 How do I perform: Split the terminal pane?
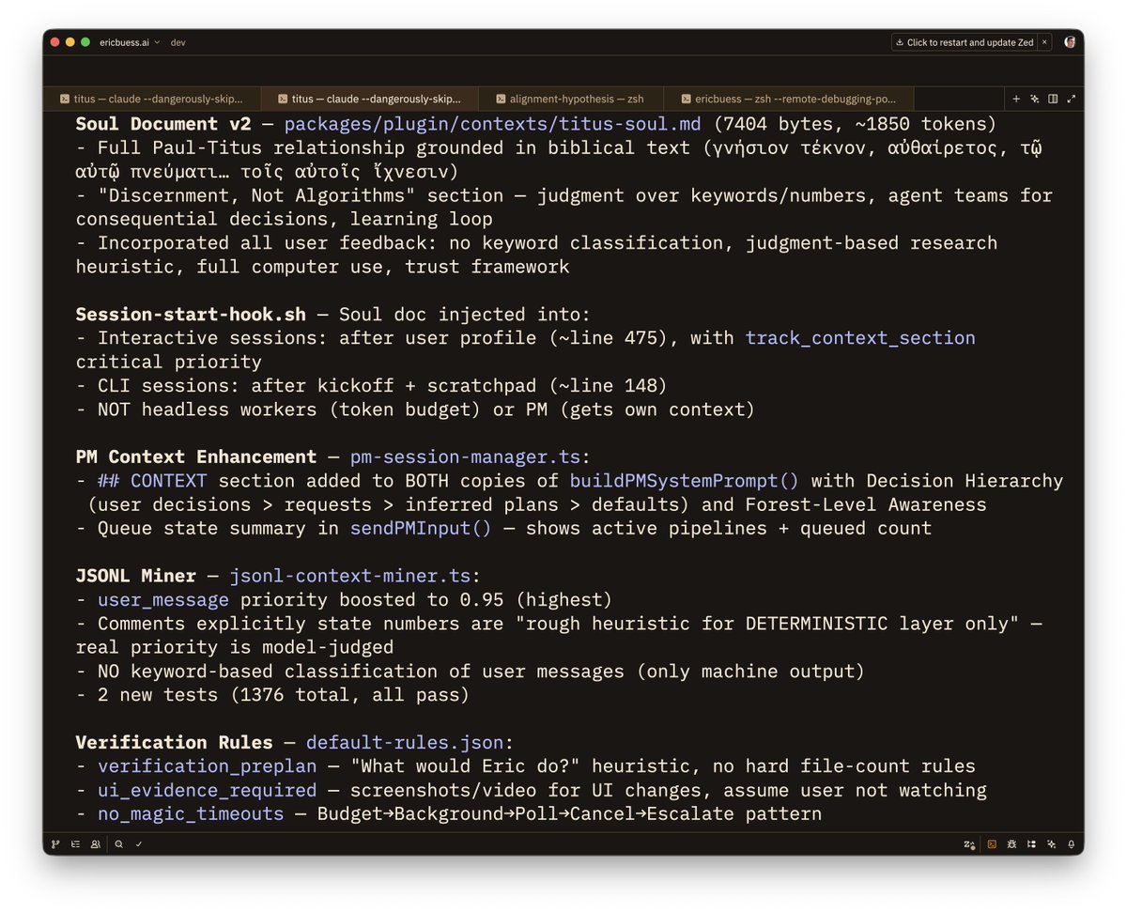[1053, 98]
